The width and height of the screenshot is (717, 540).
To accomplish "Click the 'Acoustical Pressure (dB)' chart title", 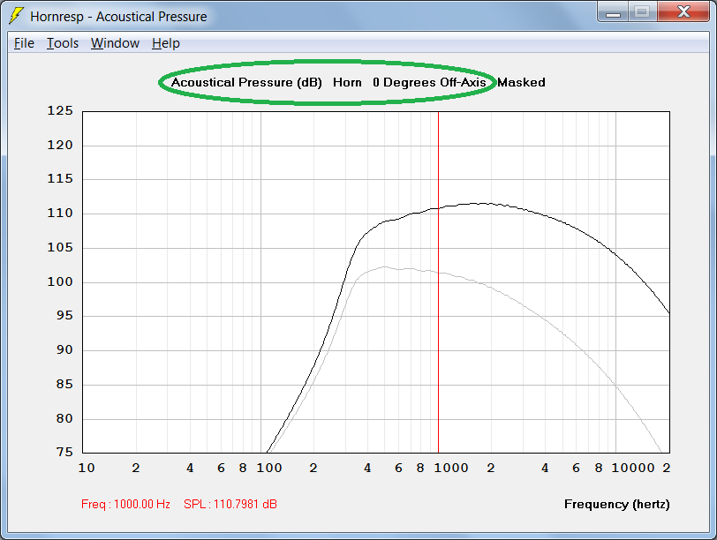I will click(246, 82).
